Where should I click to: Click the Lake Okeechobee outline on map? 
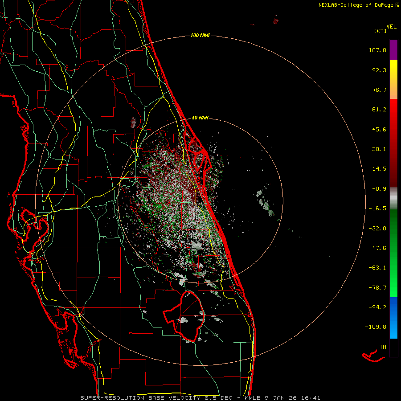click(184, 316)
